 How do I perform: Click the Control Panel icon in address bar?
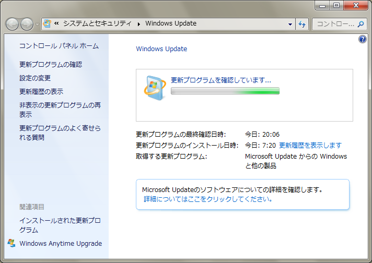tap(47, 23)
